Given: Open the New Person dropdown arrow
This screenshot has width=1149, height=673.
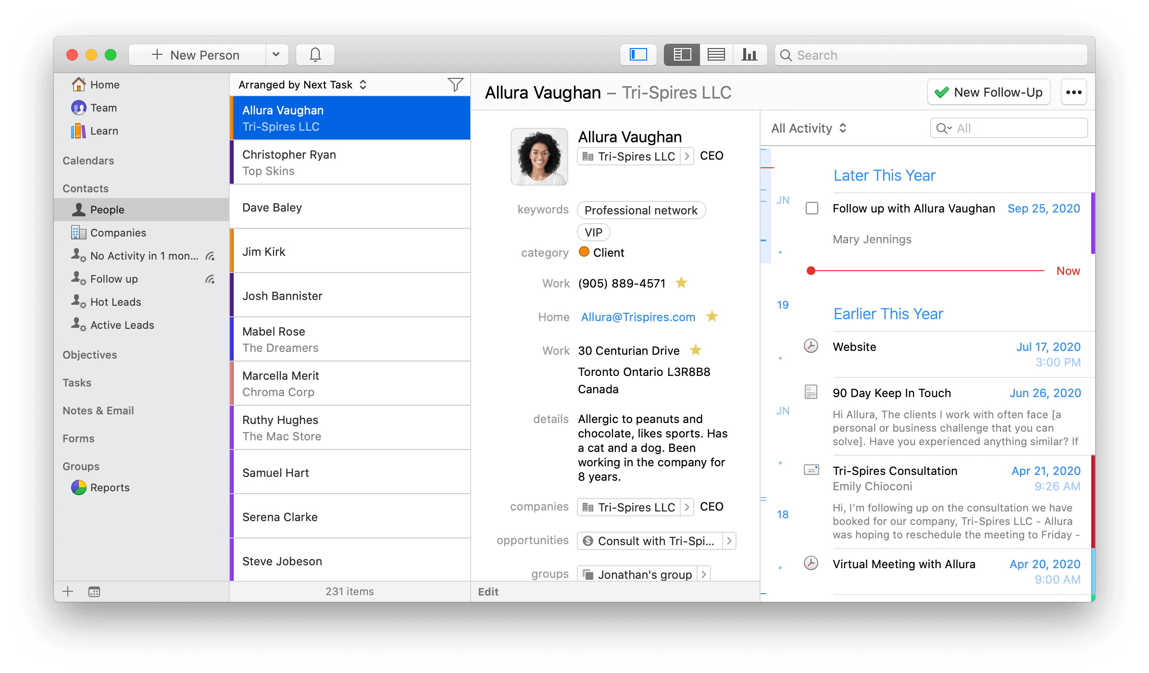Looking at the screenshot, I should (x=276, y=55).
